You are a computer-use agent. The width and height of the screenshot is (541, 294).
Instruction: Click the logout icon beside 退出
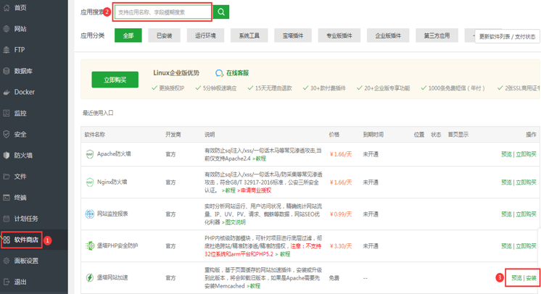pyautogui.click(x=7, y=282)
